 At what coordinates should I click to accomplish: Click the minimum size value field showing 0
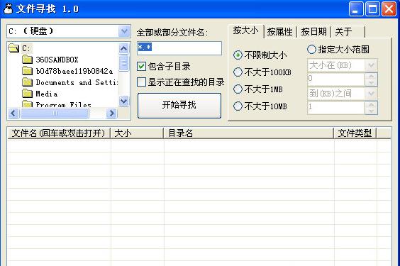coord(336,79)
